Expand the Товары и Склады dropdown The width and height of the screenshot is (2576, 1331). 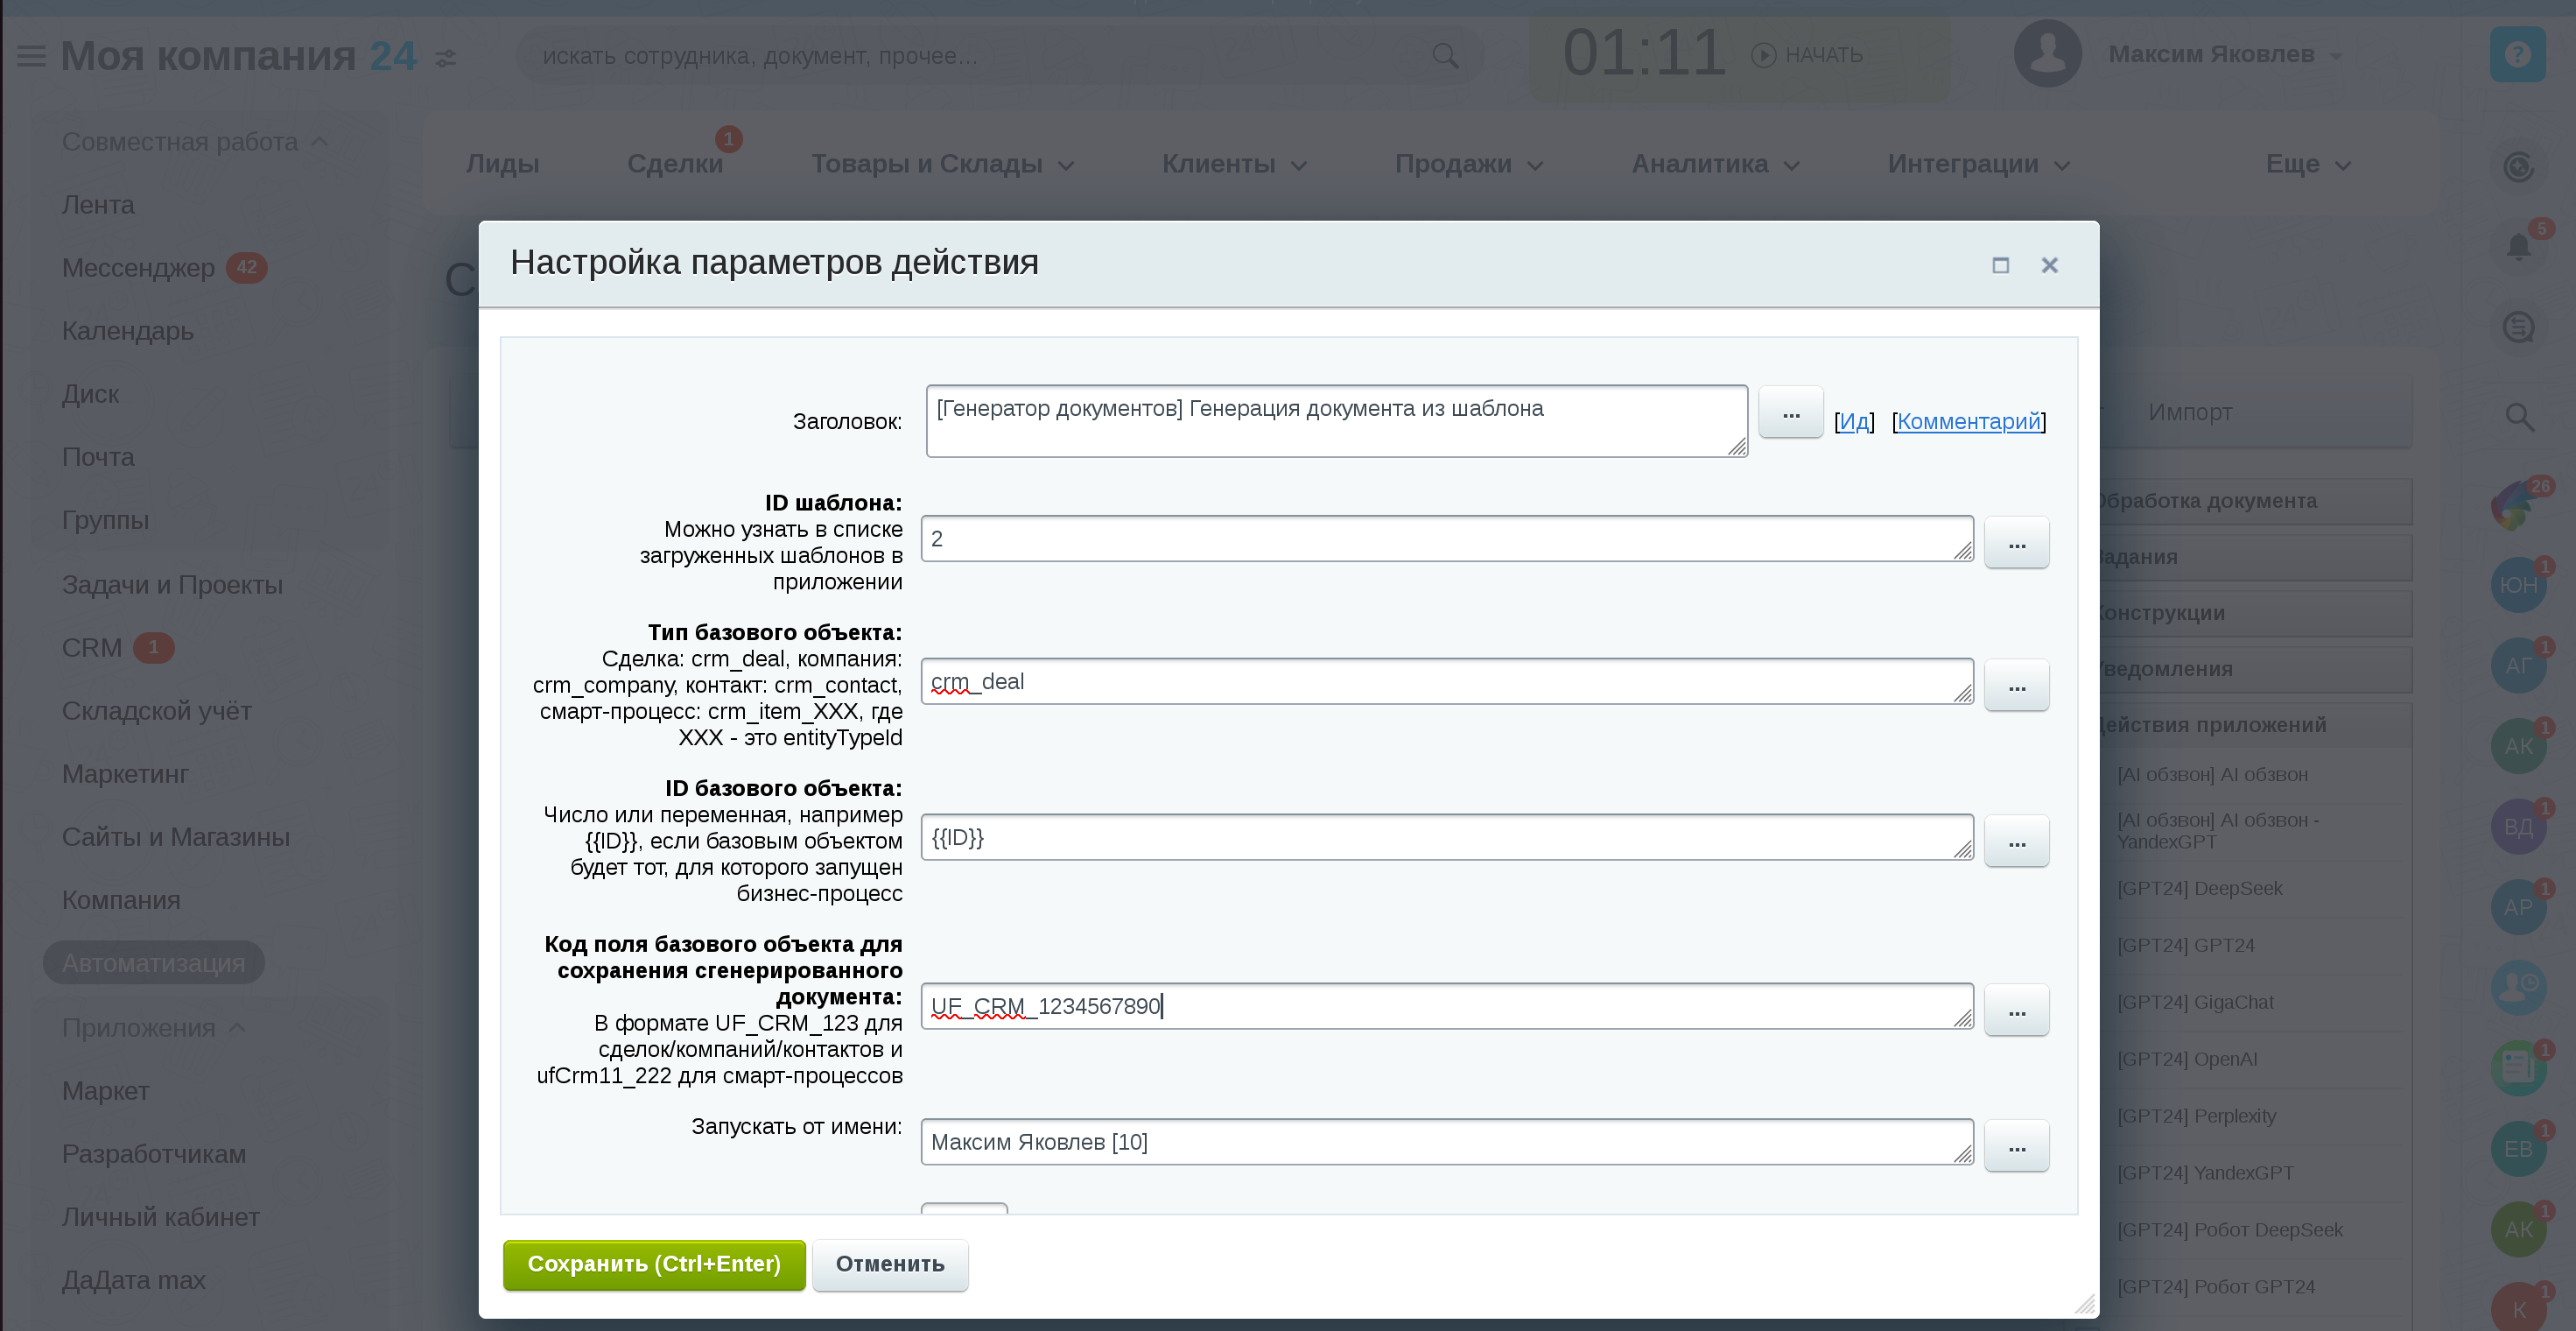pyautogui.click(x=941, y=164)
